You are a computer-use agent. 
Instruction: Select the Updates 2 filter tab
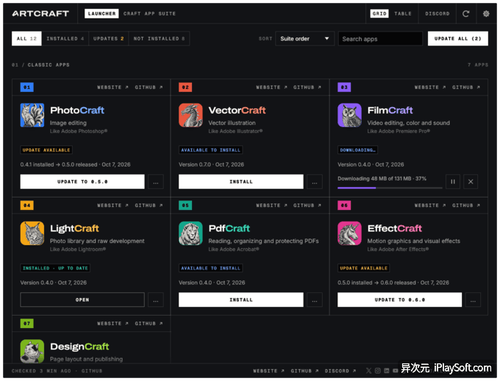pyautogui.click(x=108, y=38)
